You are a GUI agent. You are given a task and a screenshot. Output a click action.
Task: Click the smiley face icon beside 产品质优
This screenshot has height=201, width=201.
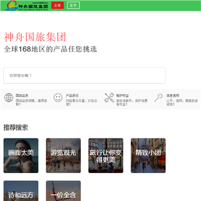(x=58, y=98)
